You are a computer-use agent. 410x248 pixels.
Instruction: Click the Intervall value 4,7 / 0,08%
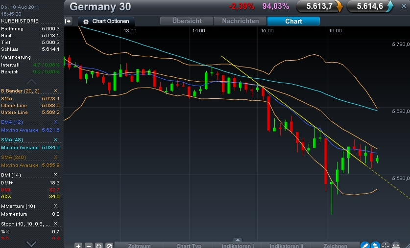click(x=46, y=65)
